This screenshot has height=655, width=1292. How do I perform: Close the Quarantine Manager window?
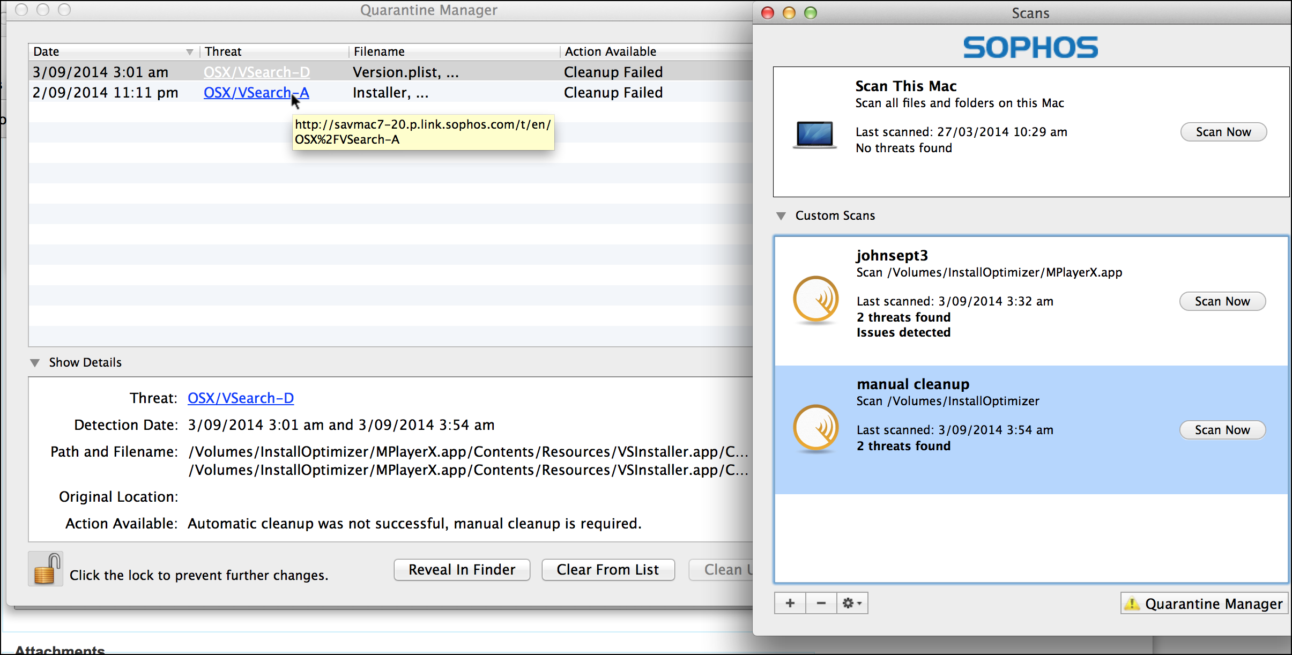[21, 10]
